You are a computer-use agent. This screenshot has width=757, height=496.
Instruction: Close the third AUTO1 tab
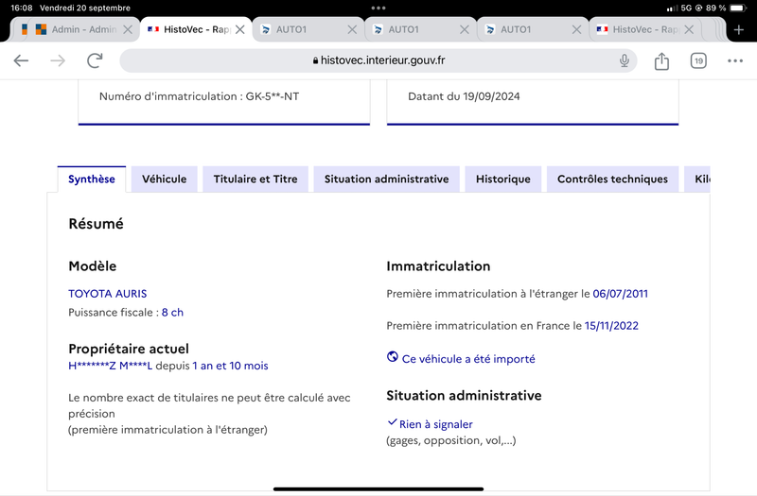coord(576,30)
